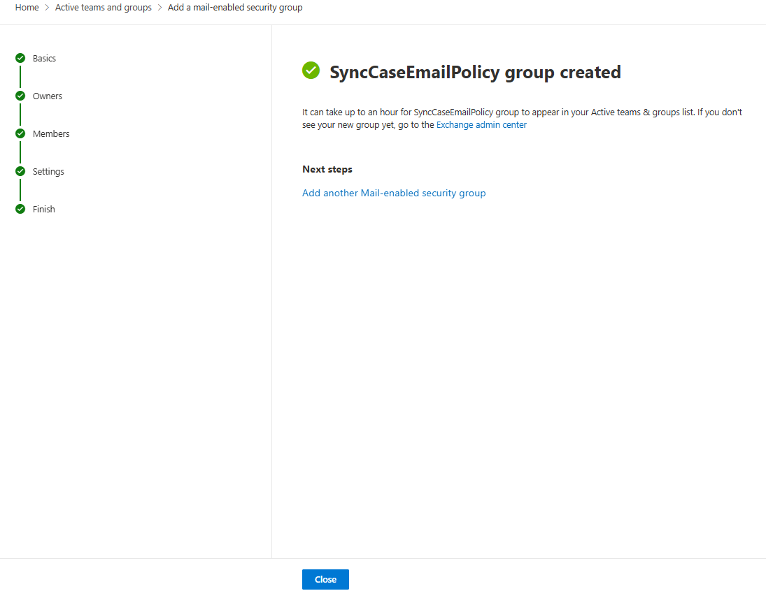Select the Settings step label
This screenshot has width=766, height=591.
point(48,171)
